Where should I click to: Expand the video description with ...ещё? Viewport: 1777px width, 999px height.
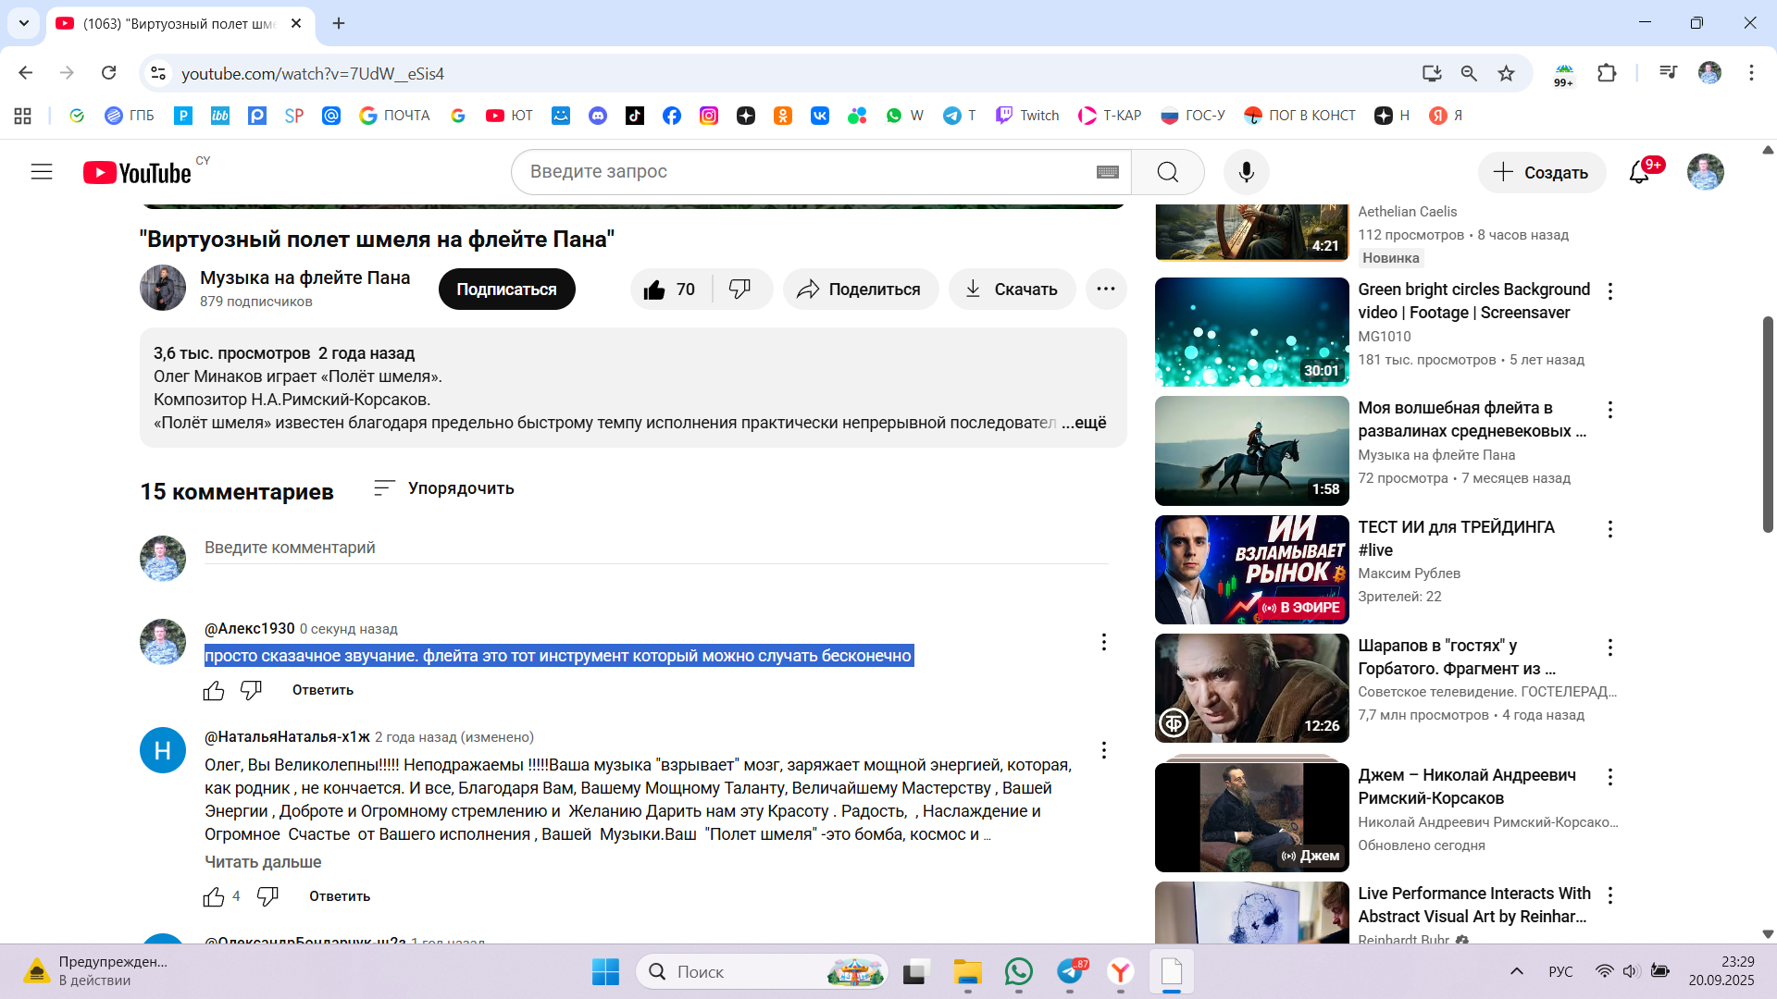click(1084, 423)
